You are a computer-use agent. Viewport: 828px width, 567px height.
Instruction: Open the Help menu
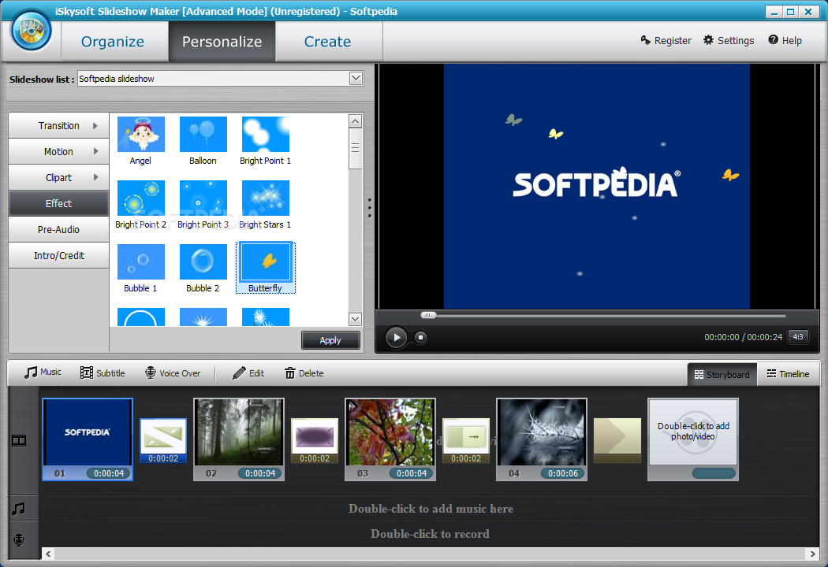[785, 41]
